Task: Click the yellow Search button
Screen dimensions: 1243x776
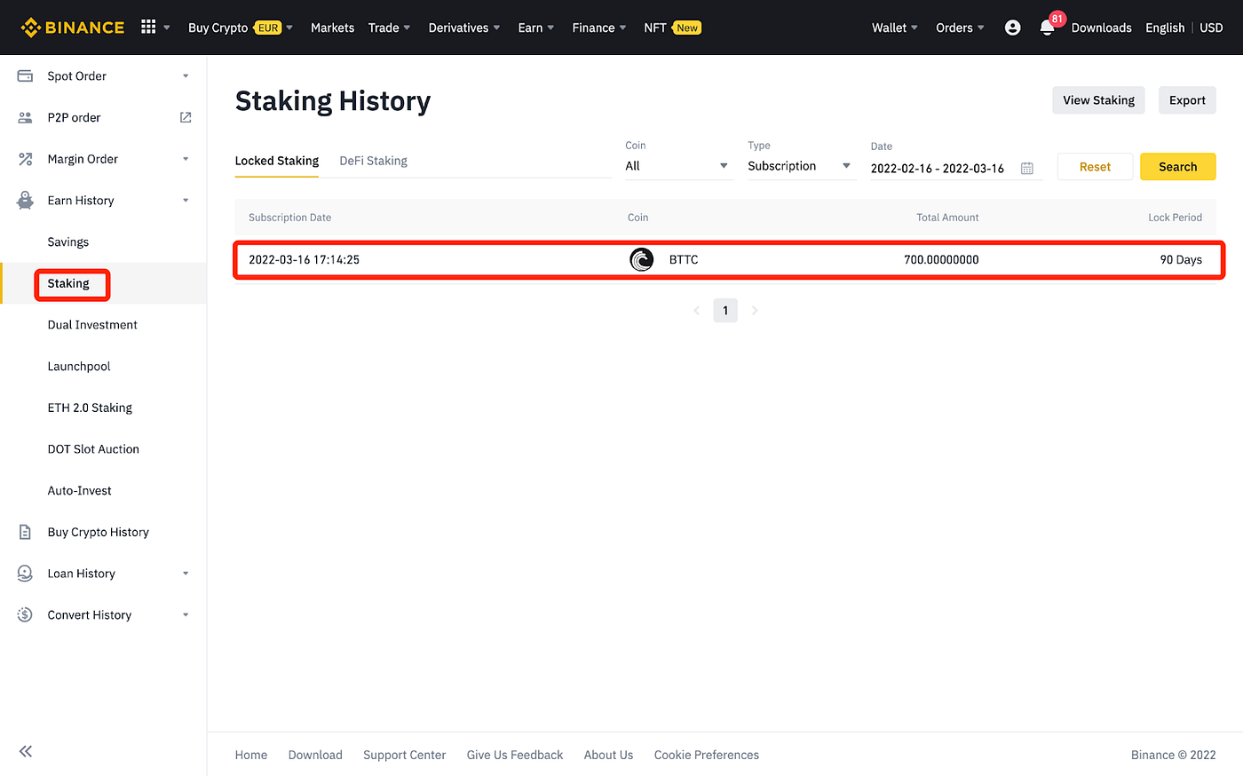Action: [1177, 166]
